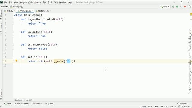Open the Python Console tool window

(22, 103)
